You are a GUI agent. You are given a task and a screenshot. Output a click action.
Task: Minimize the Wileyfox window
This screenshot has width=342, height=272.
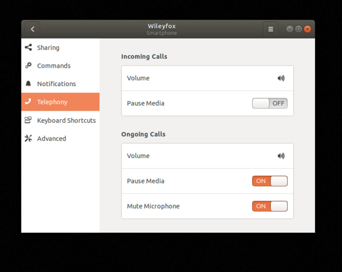pyautogui.click(x=289, y=29)
